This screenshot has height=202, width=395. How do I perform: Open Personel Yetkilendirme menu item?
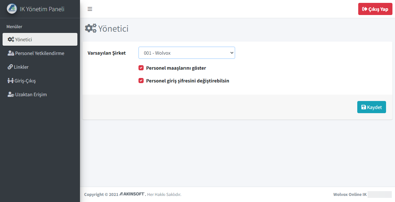pyautogui.click(x=40, y=53)
